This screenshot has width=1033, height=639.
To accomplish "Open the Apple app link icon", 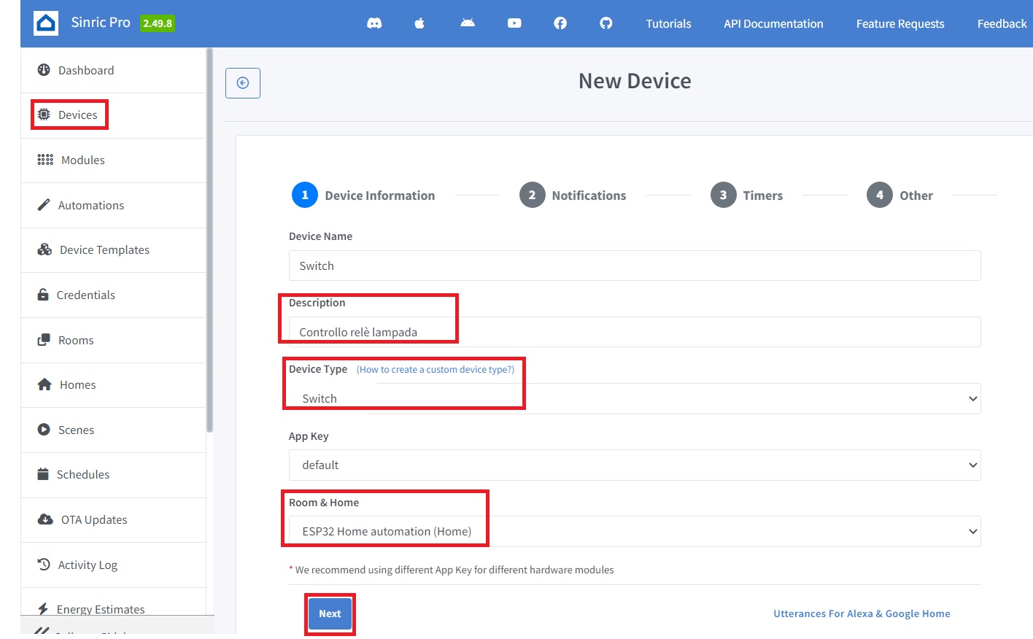I will (419, 23).
